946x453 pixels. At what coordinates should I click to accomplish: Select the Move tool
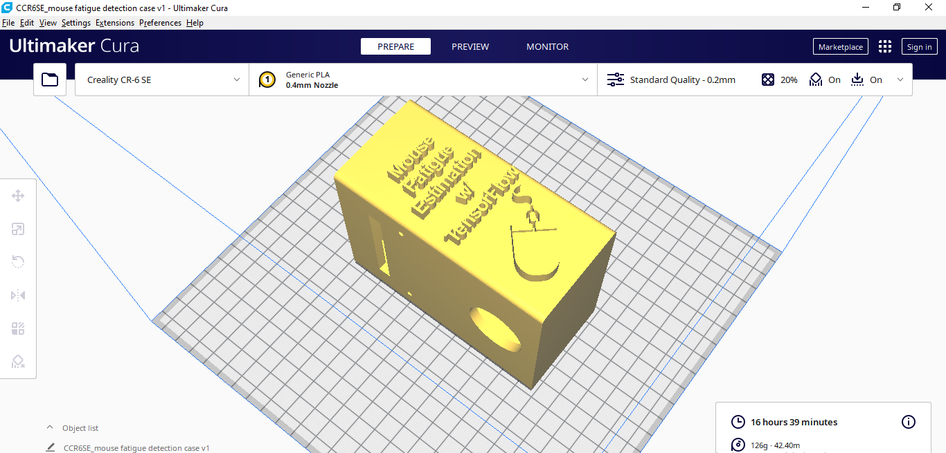(18, 196)
